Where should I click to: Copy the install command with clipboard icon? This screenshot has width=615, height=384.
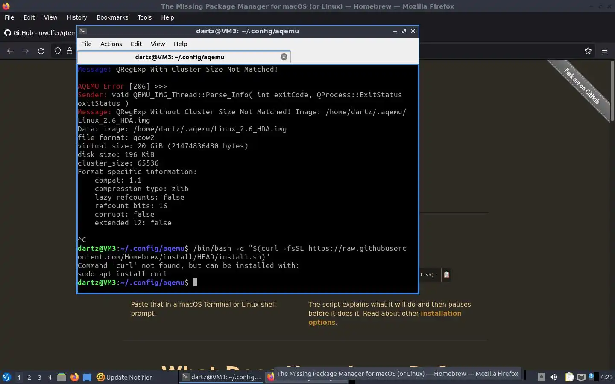tap(446, 275)
